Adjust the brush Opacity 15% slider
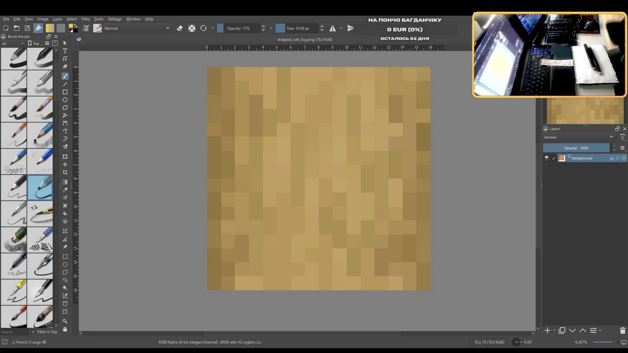The height and width of the screenshot is (353, 628). click(x=238, y=28)
